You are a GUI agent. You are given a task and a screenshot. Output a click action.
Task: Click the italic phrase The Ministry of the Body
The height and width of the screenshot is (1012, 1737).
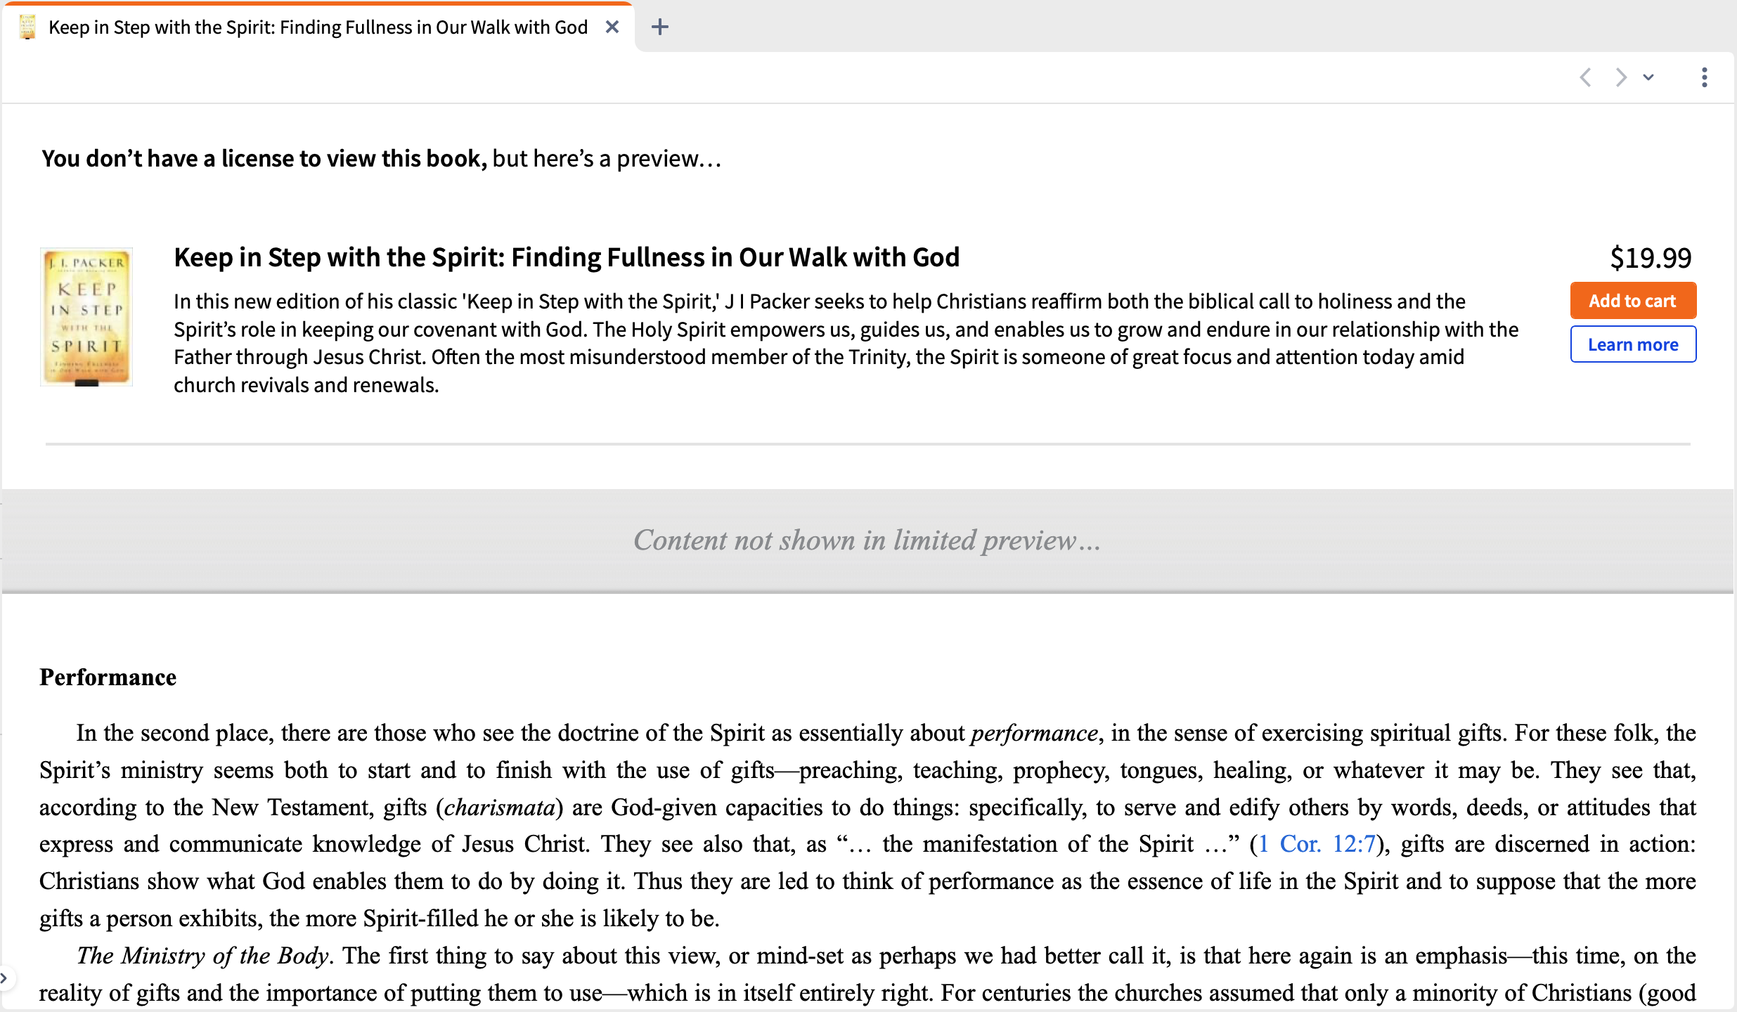pos(202,956)
